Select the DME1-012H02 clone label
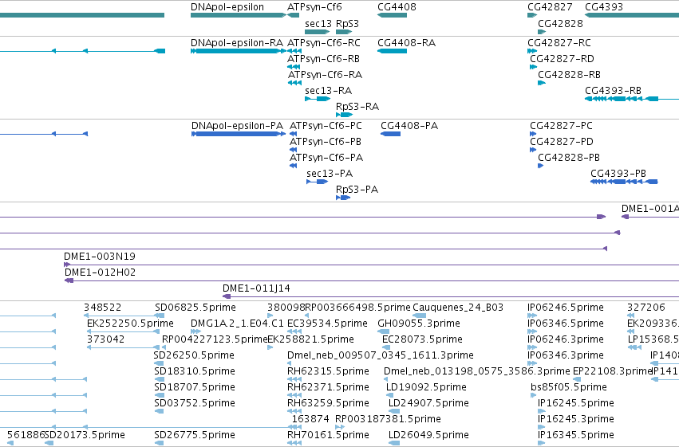 pyautogui.click(x=100, y=273)
